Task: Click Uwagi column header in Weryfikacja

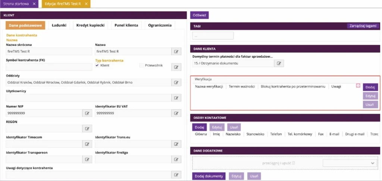Action: [x=336, y=87]
